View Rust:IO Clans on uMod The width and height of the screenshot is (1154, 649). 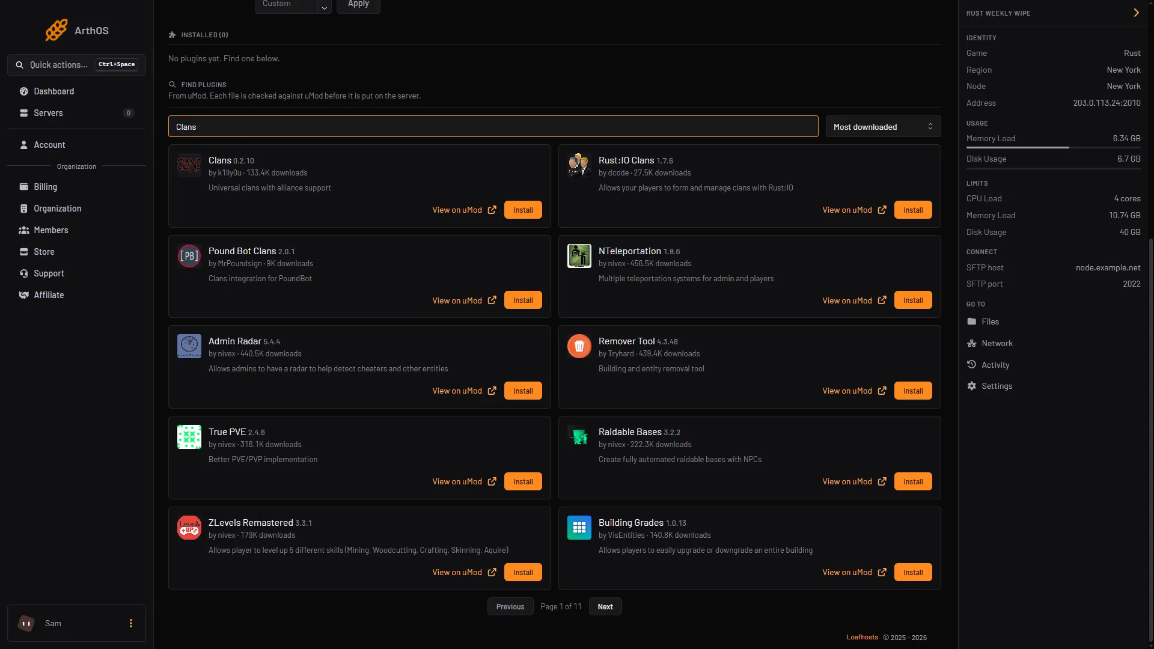[x=854, y=210]
